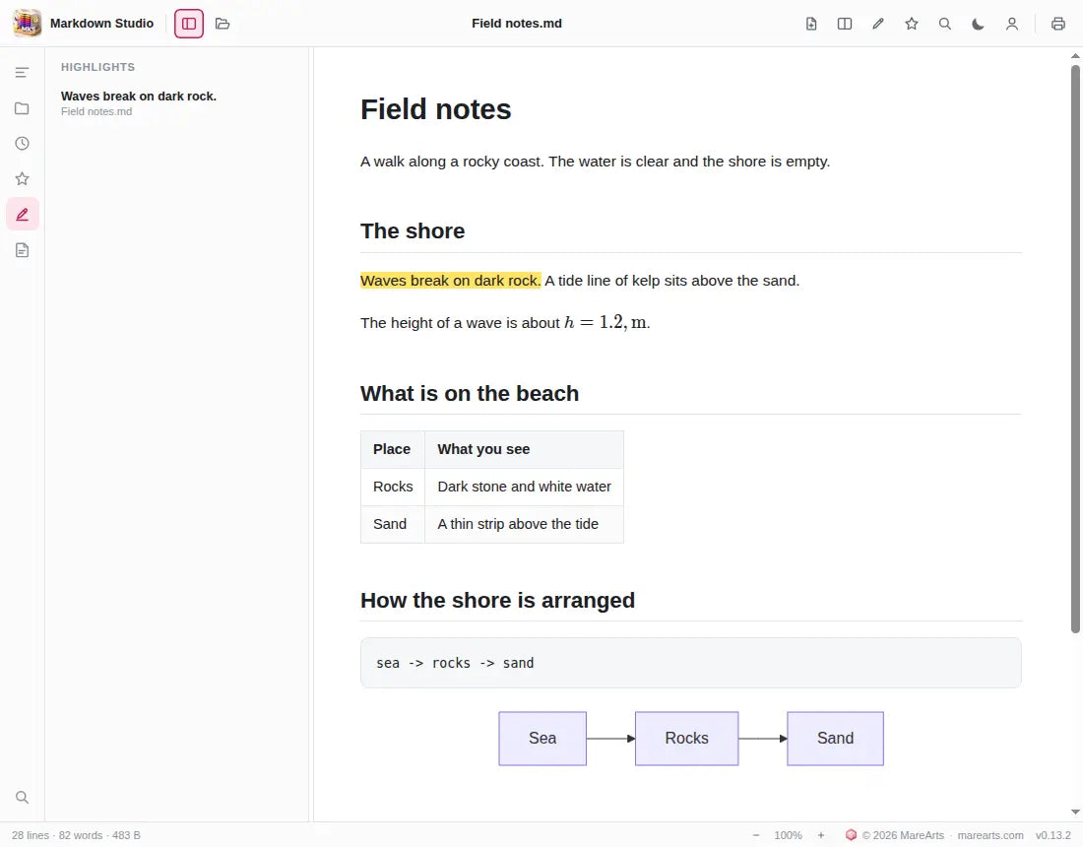
Task: Click the export file icon
Action: 811,24
